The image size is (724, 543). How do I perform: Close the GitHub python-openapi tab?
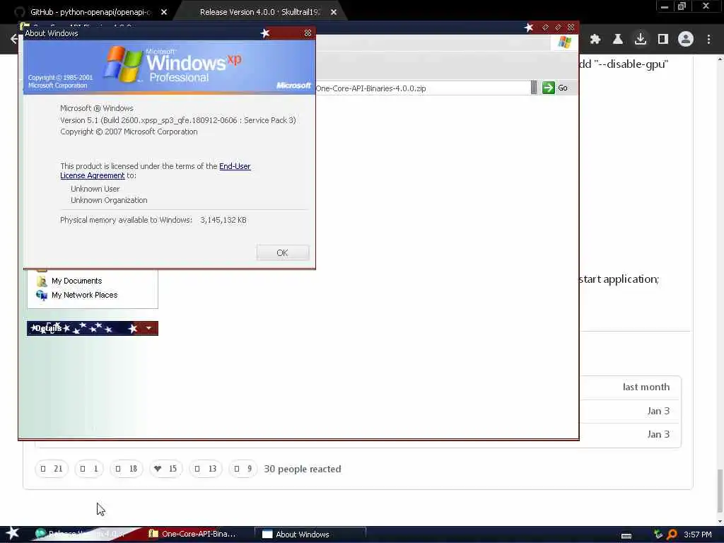[x=164, y=12]
